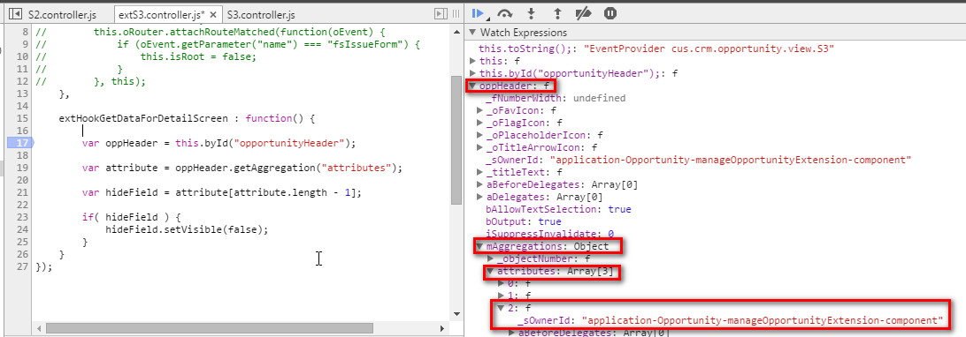Collapse the mAggregations Object node

(480, 246)
